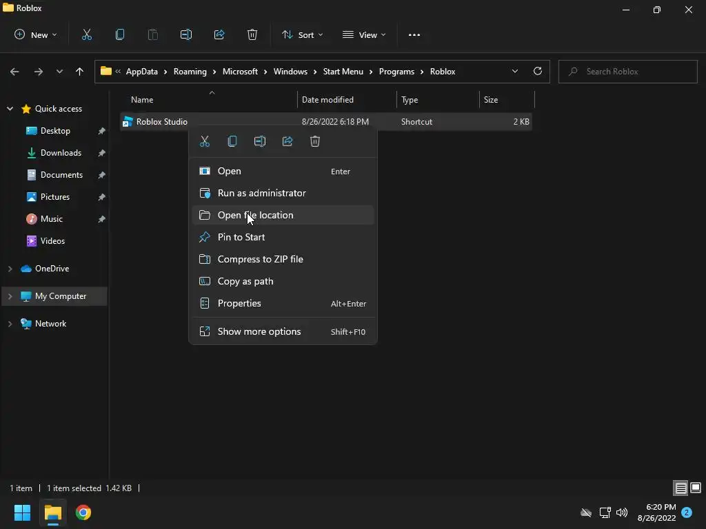The image size is (706, 529).
Task: Select the Roblox Studio shortcut file
Action: click(326, 122)
